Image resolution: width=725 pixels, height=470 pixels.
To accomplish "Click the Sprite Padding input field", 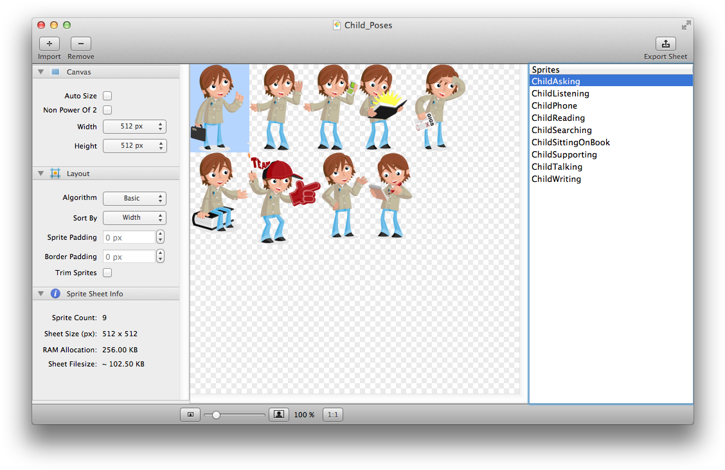I will pyautogui.click(x=129, y=237).
